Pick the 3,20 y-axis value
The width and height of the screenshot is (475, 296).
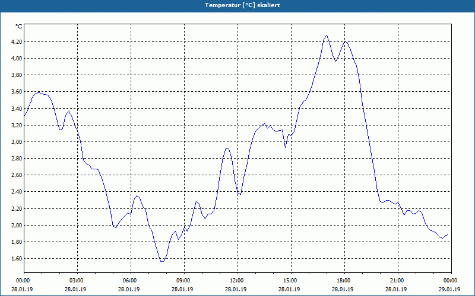17,125
